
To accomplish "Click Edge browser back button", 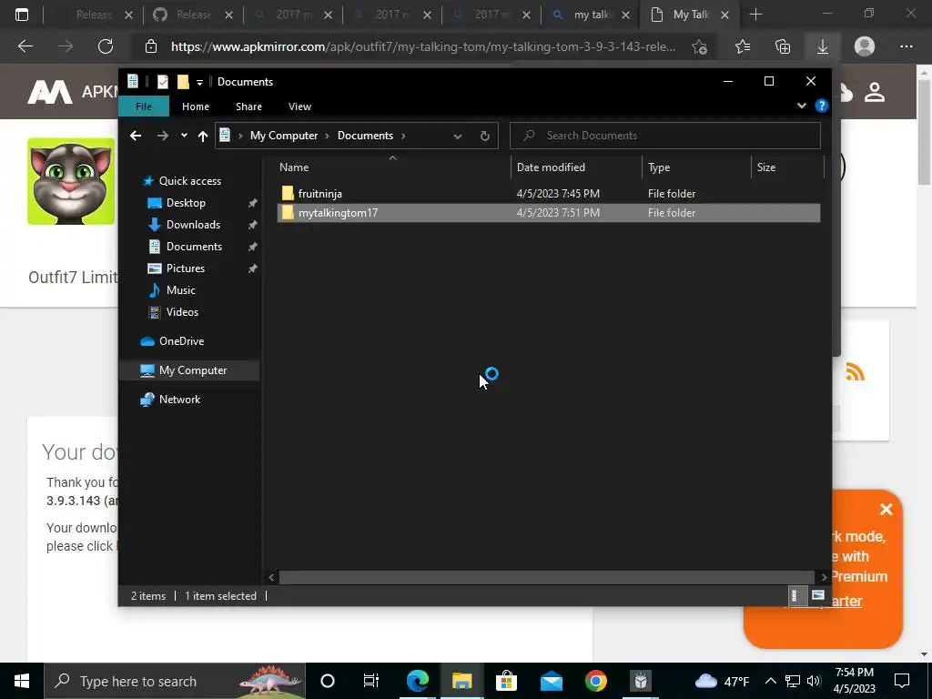I will coord(25,46).
